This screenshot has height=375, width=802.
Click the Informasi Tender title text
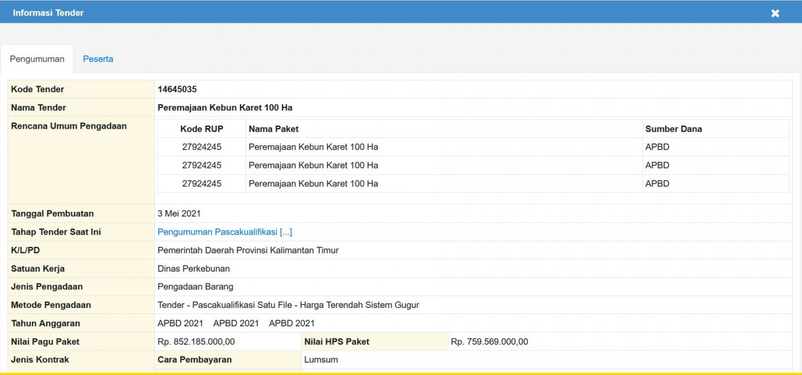48,12
